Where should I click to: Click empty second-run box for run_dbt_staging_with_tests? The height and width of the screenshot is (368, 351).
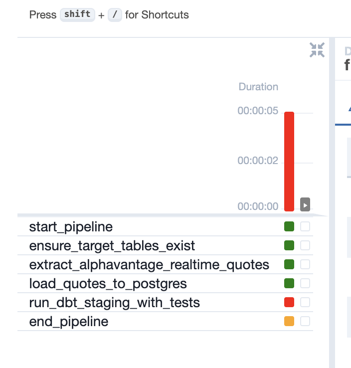click(305, 303)
